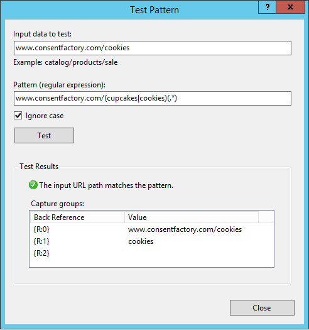
Task: Click the Example catalog/products/sale hint text
Action: (x=65, y=62)
